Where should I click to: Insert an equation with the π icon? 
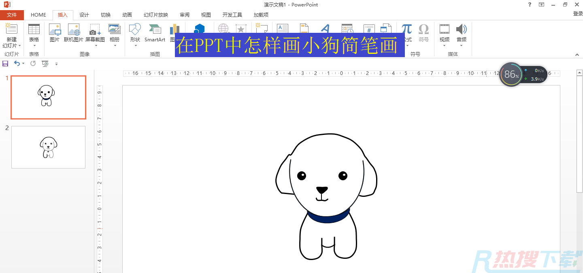click(x=406, y=28)
